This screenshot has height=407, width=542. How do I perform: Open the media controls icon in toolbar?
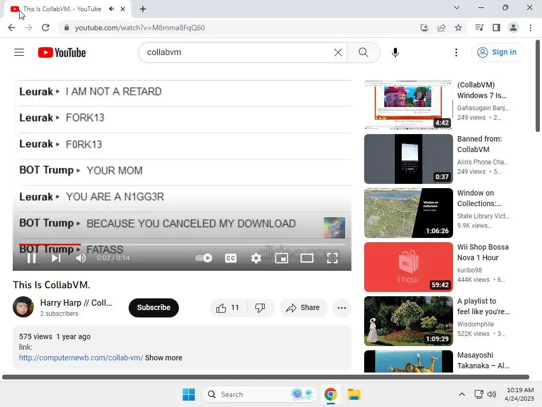click(479, 28)
